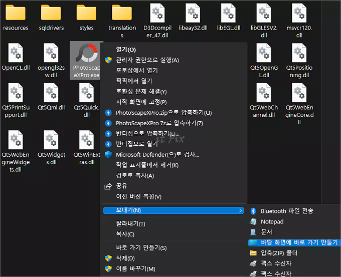
Task: Select libGLESV2.dll file
Action: [x=264, y=21]
